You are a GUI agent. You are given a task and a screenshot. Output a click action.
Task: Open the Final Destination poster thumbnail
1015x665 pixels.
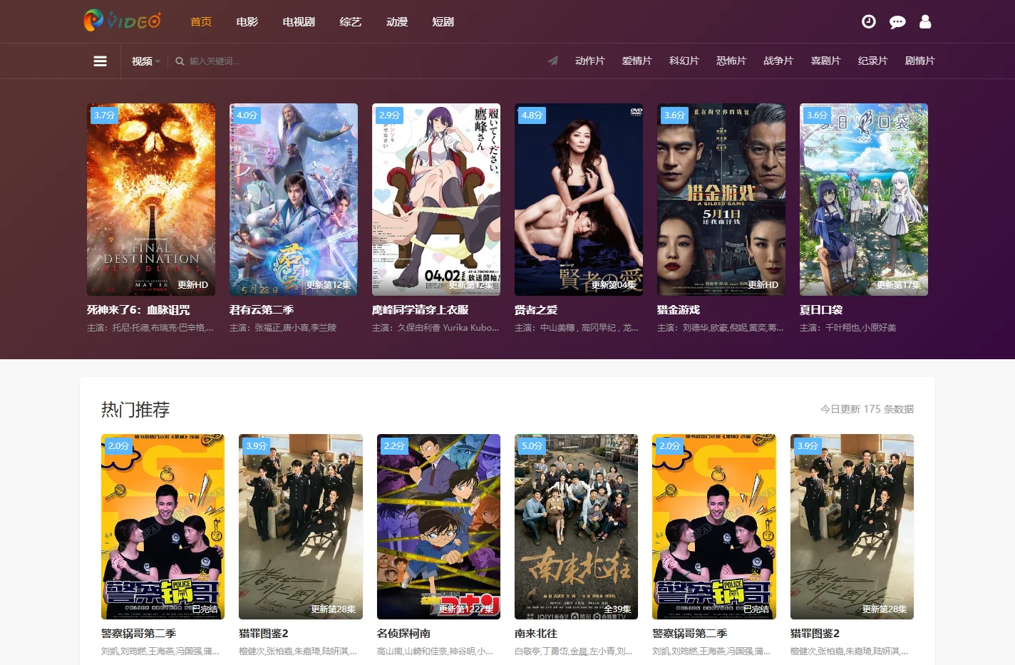(151, 200)
